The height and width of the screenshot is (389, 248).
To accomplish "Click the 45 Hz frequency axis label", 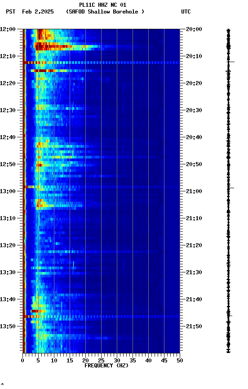I will click(164, 361).
